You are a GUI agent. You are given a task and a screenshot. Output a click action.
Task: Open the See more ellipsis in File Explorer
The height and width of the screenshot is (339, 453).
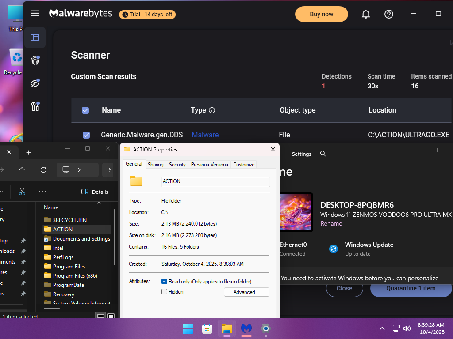[42, 192]
